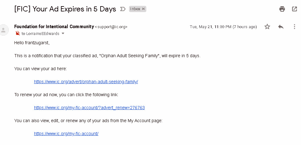
Task: Open email in new window
Action: [x=295, y=9]
